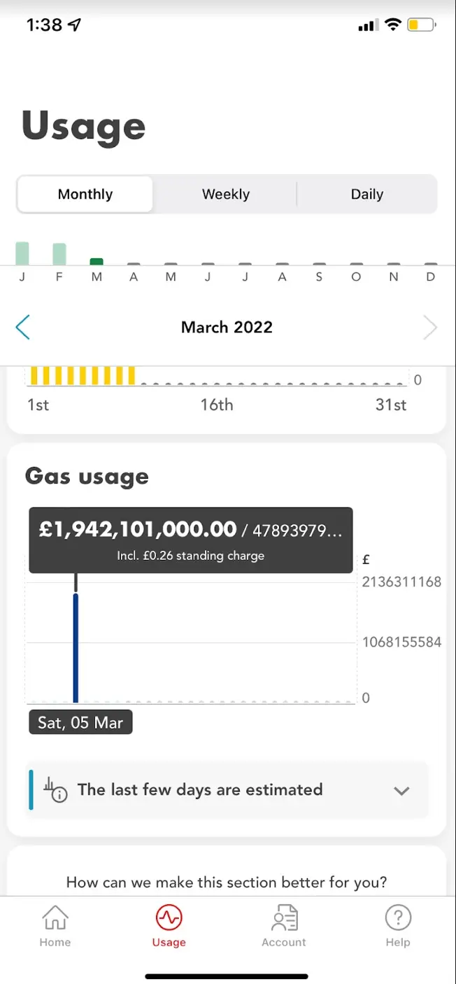The height and width of the screenshot is (984, 456).
Task: Tap the March 2022 month heading
Action: coord(227,327)
